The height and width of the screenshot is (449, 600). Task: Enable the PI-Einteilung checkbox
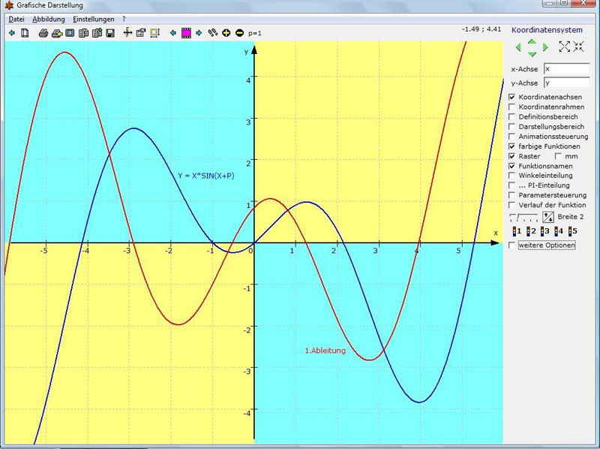(512, 185)
